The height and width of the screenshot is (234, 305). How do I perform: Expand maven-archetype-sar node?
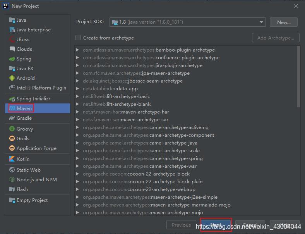(x=77, y=120)
